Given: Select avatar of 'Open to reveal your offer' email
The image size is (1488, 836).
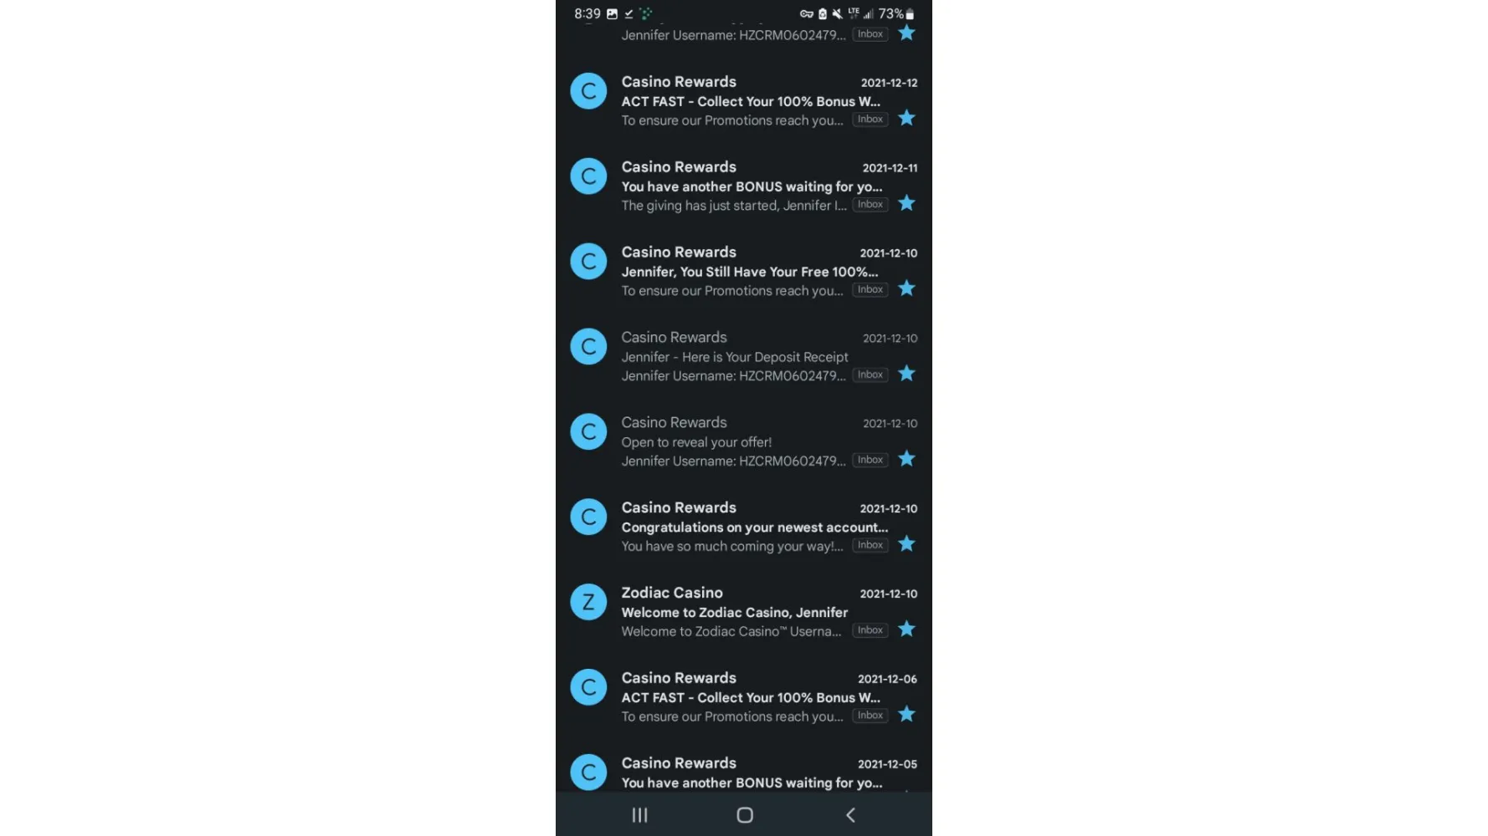Looking at the screenshot, I should (x=588, y=431).
